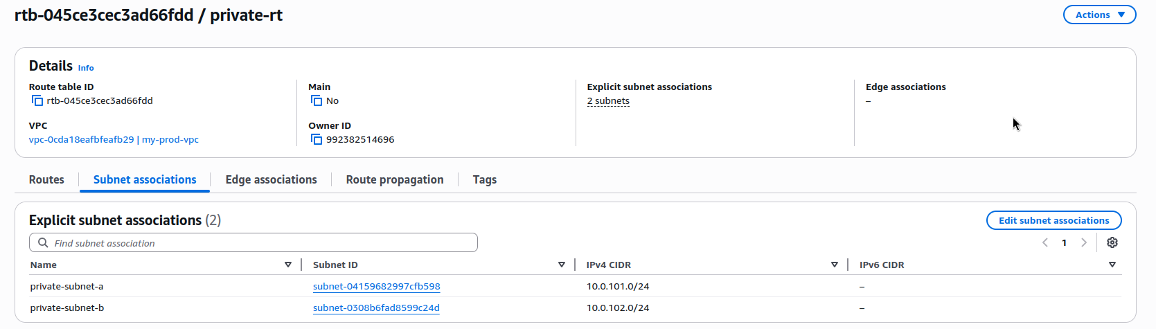The image size is (1156, 329).
Task: Select the Subnet associations tab
Action: point(145,179)
